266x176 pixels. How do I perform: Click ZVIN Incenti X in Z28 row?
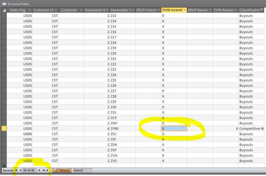pyautogui.click(x=174, y=96)
